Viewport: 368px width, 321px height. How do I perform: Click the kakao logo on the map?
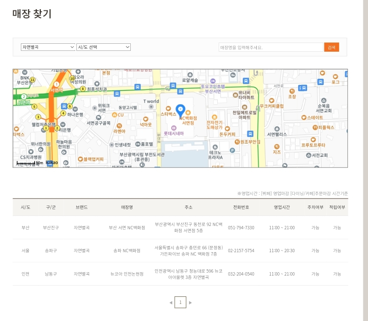[x=52, y=162]
